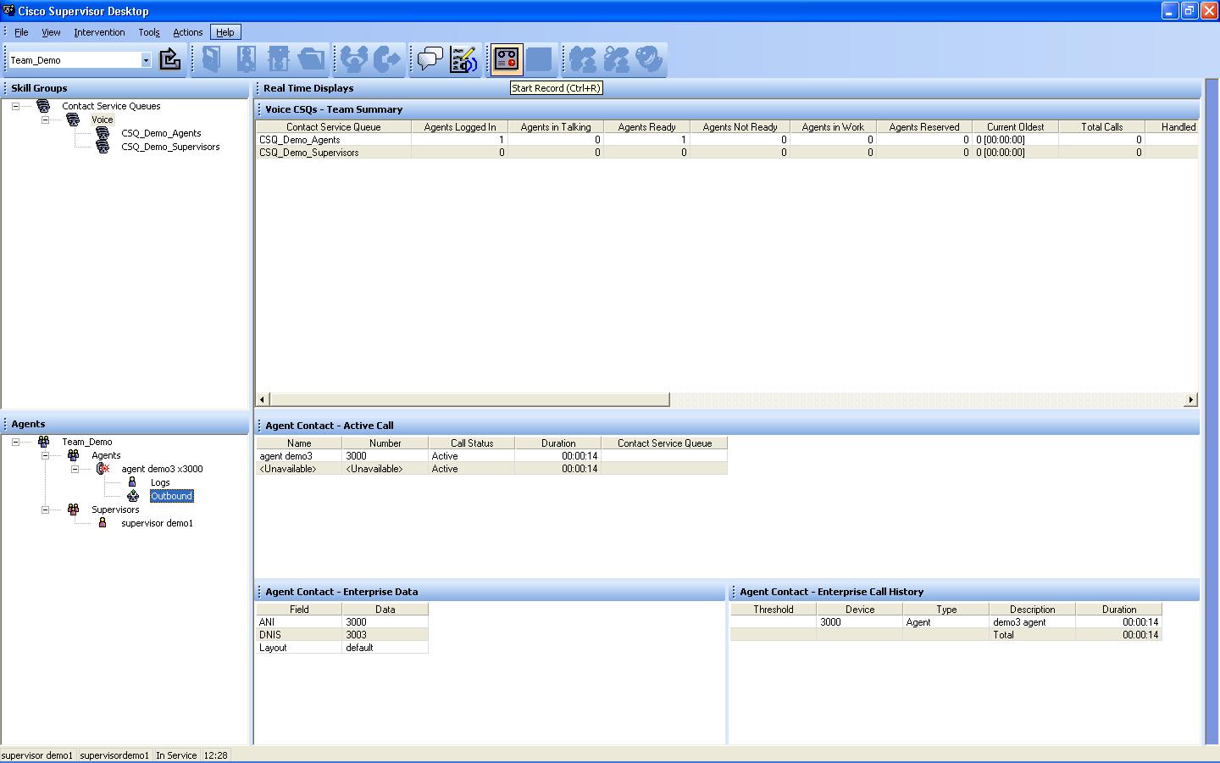Collapse the Agents group node
This screenshot has height=763, width=1220.
click(45, 455)
